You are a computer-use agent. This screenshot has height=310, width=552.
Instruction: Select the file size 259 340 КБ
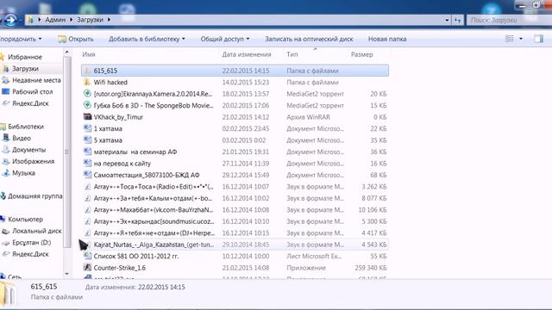[370, 268]
